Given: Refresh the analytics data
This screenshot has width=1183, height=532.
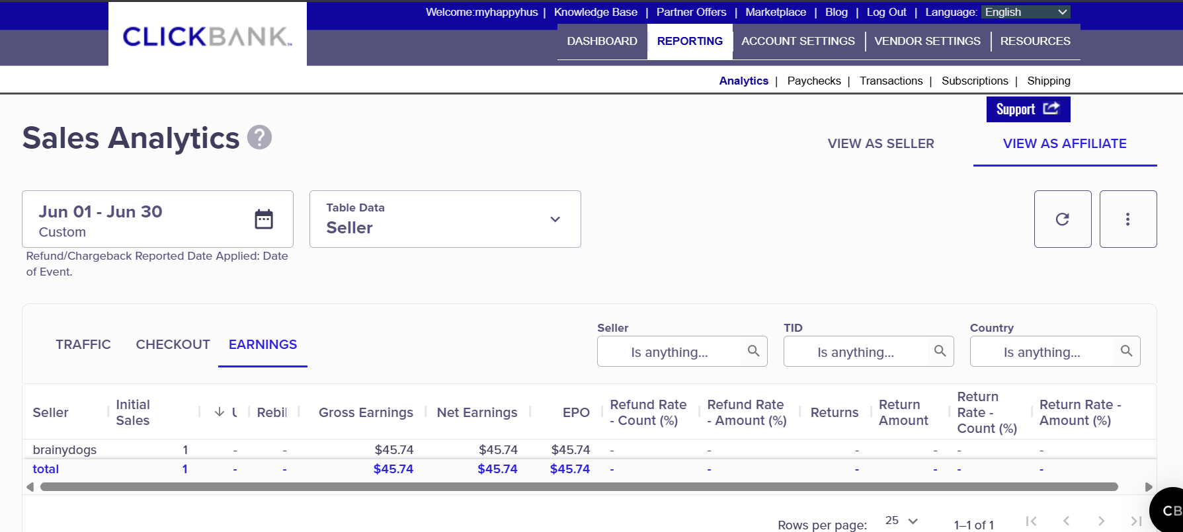Looking at the screenshot, I should tap(1063, 219).
